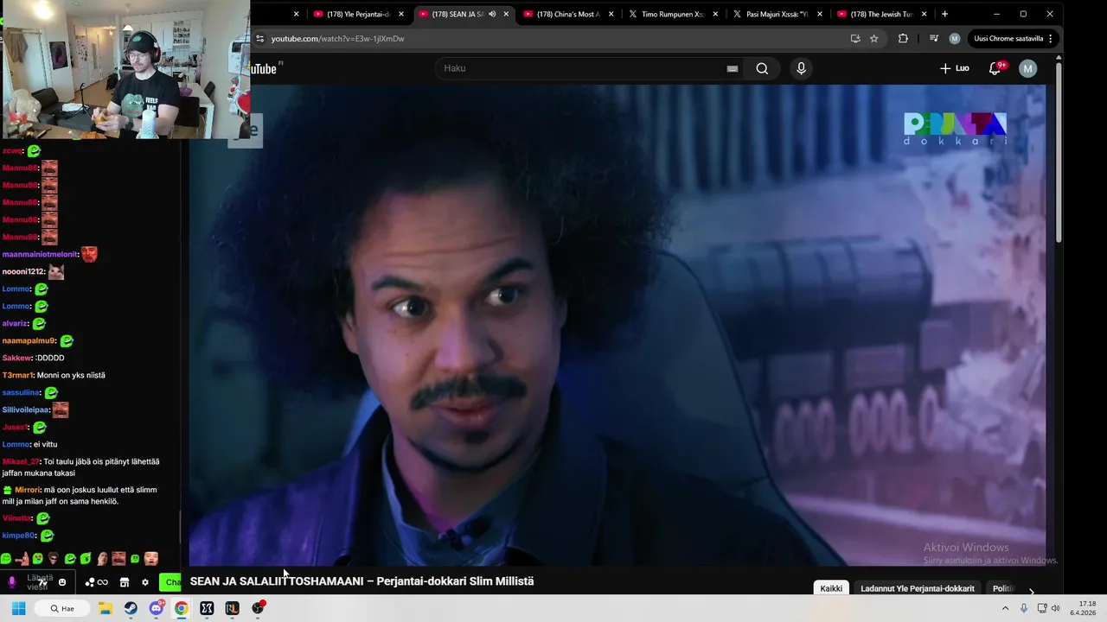Screen dimensions: 1107x622
Task: Click the browser page scrollbar thumb
Action: (x=1059, y=150)
